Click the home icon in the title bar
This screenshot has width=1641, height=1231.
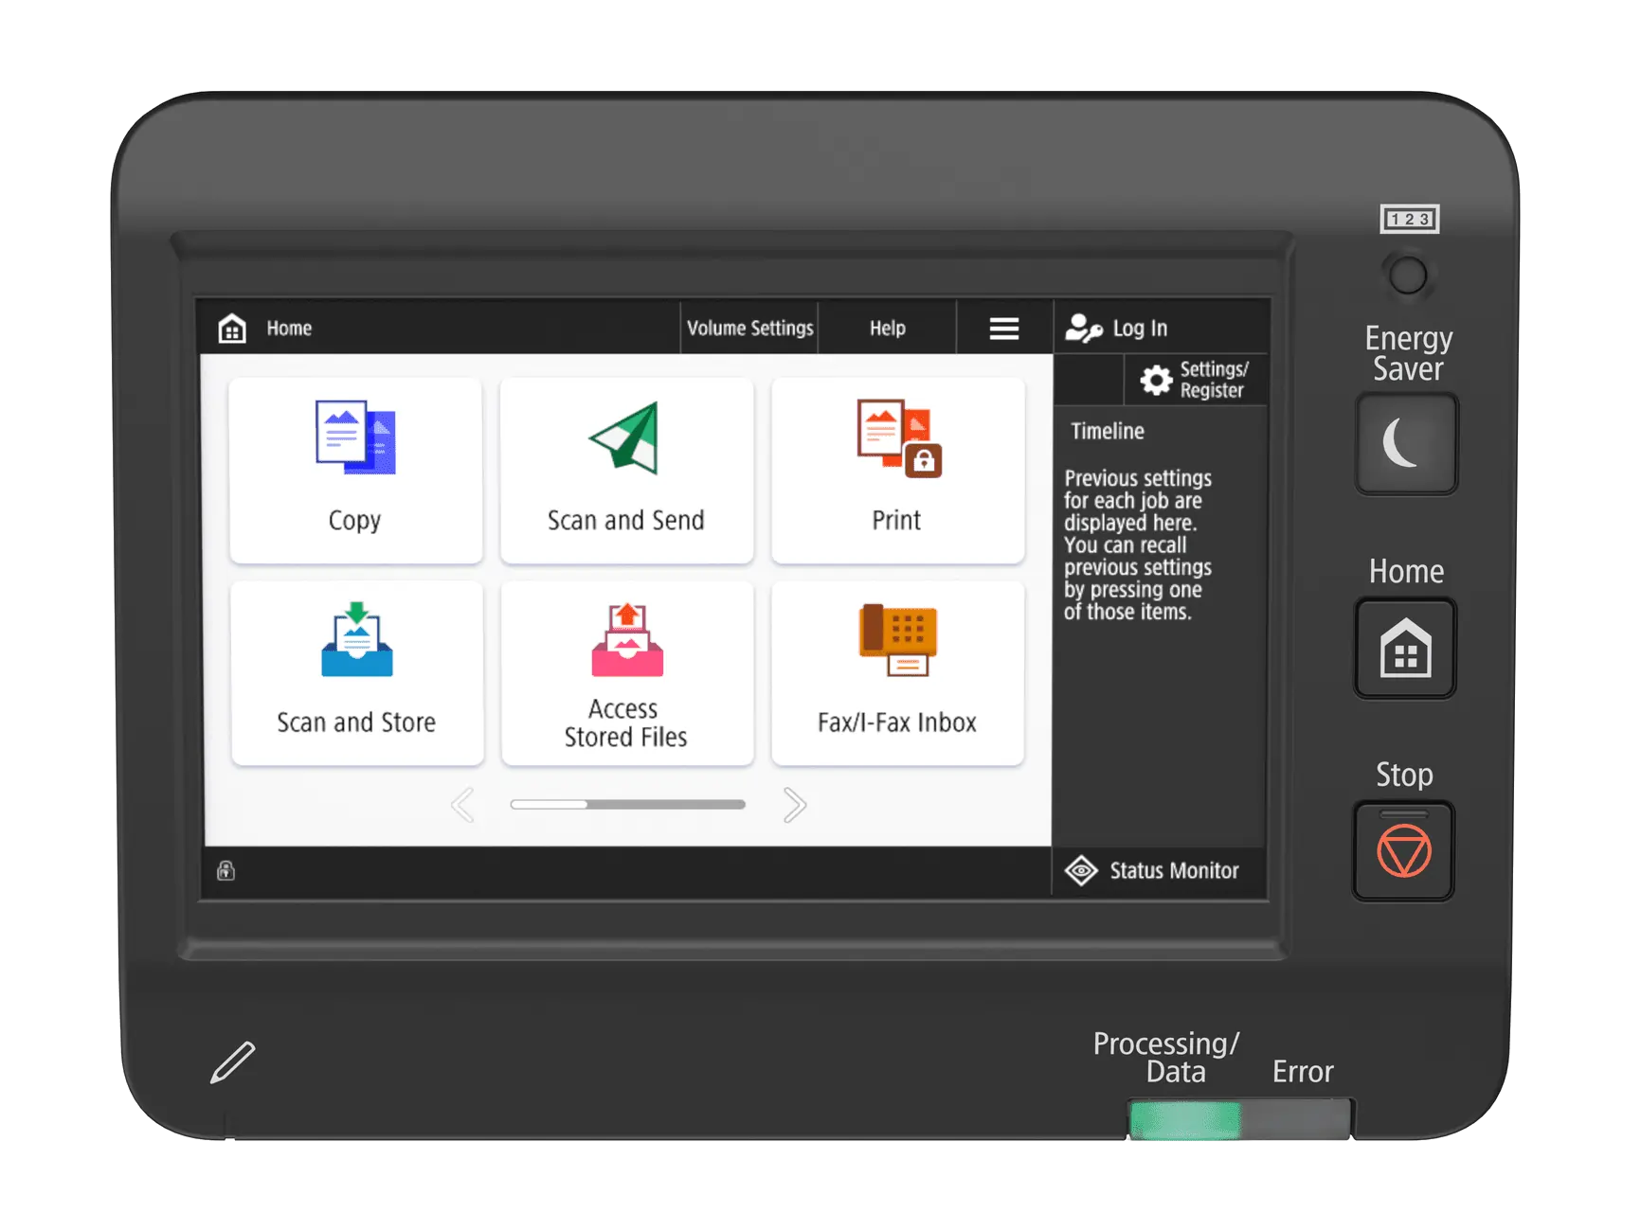[232, 329]
